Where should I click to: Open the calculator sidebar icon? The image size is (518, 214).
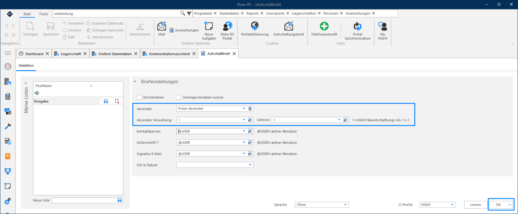tap(8, 96)
